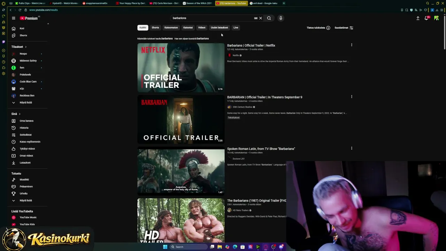
Task: Go to the YouTube Premium home logo
Action: [x=29, y=18]
